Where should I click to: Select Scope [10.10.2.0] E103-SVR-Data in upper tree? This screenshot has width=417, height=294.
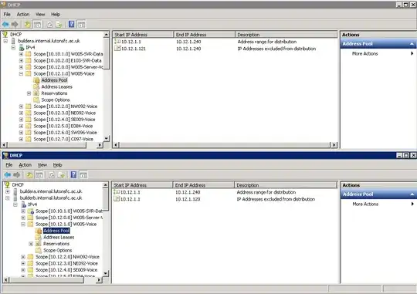67,61
